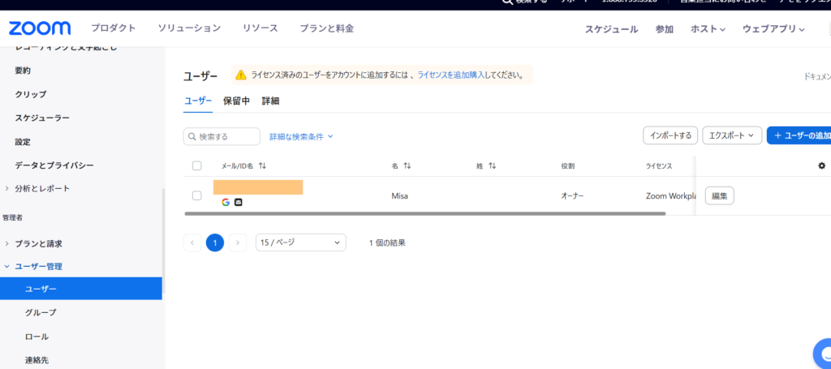The width and height of the screenshot is (831, 369).
Task: Switch to the 保留中 tab
Action: pos(236,101)
